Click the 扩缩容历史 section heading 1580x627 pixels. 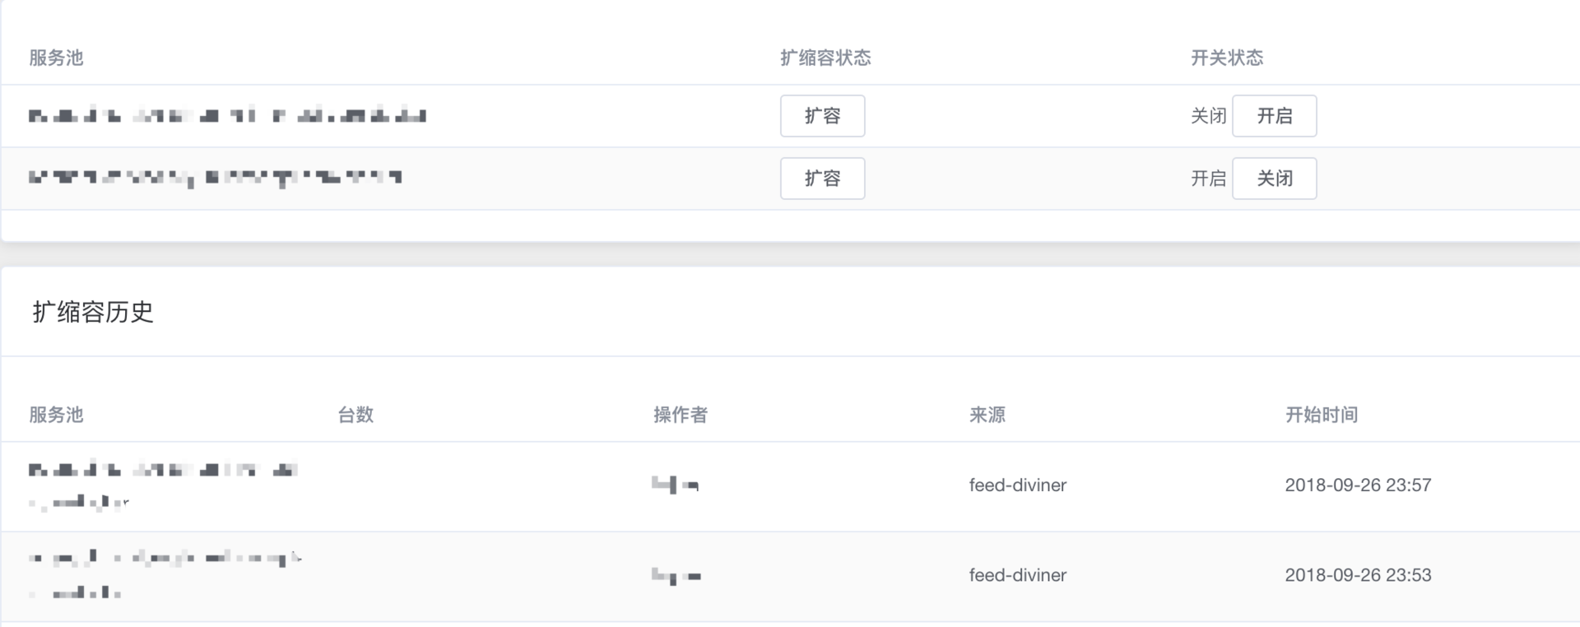(x=93, y=312)
